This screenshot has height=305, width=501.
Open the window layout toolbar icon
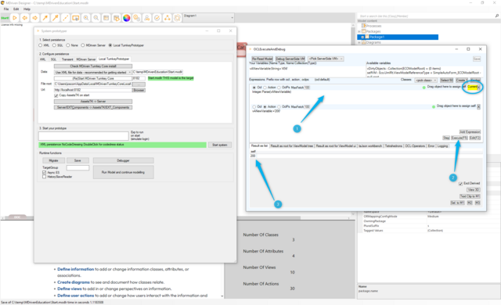106,18
